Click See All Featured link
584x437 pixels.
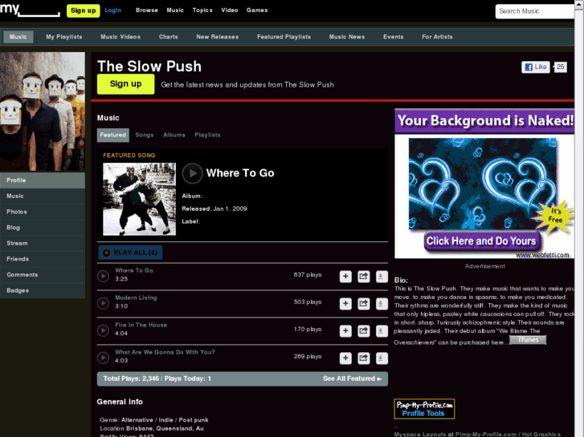pos(352,378)
